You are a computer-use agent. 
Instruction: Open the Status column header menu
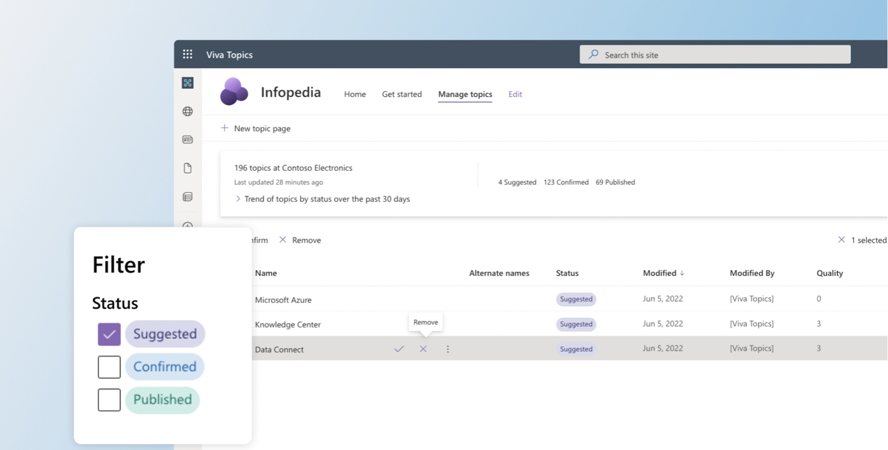(567, 273)
